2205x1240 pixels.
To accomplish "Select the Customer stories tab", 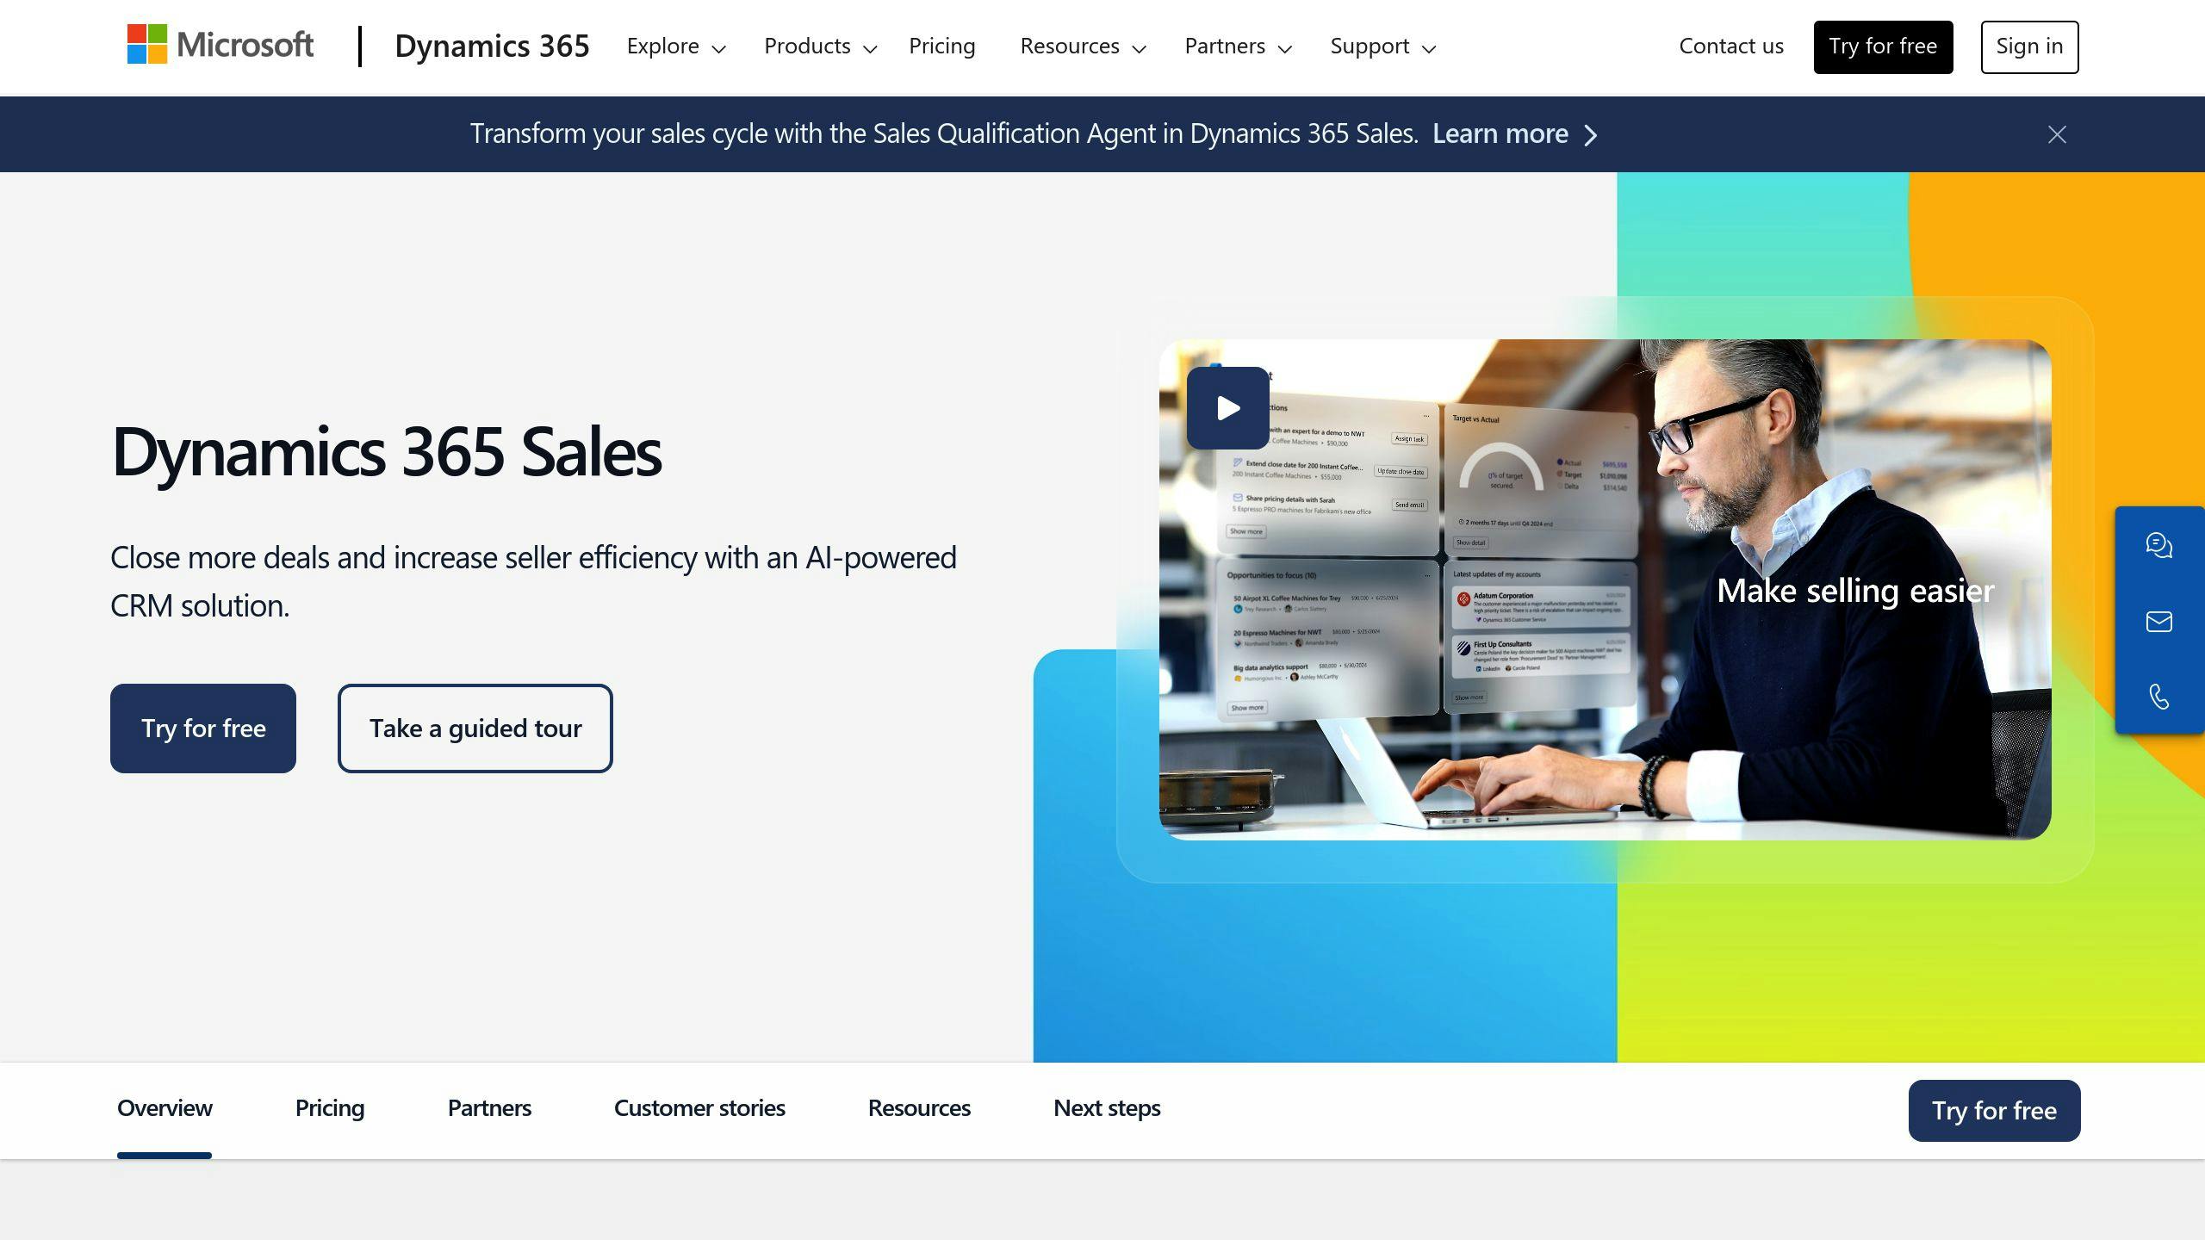I will 699,1108.
